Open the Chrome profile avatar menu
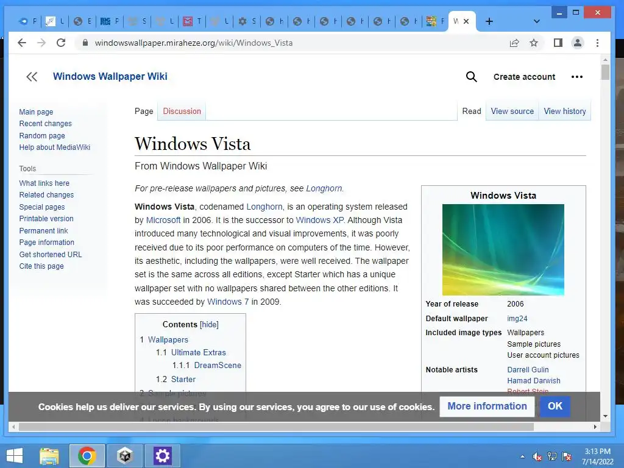 [578, 43]
